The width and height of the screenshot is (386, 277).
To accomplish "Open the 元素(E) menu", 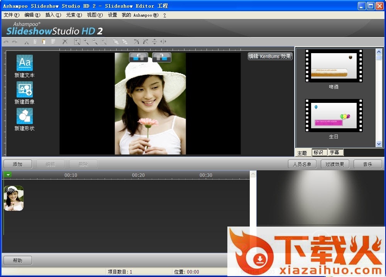I will pyautogui.click(x=74, y=15).
